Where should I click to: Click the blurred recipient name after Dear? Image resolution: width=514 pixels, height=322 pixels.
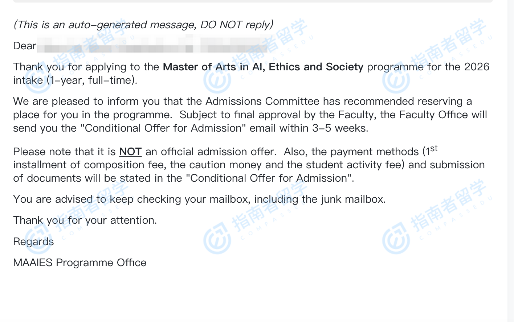click(x=152, y=46)
